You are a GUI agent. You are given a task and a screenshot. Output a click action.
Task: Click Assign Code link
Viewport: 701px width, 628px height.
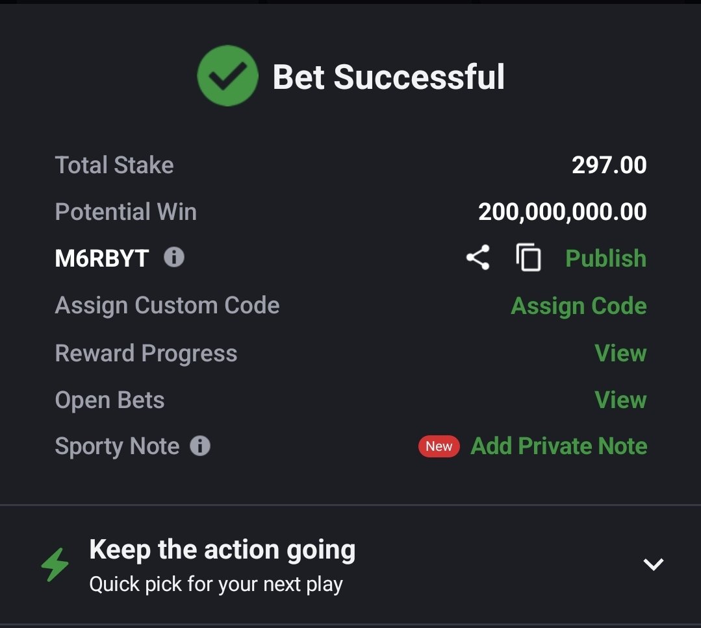pyautogui.click(x=578, y=306)
